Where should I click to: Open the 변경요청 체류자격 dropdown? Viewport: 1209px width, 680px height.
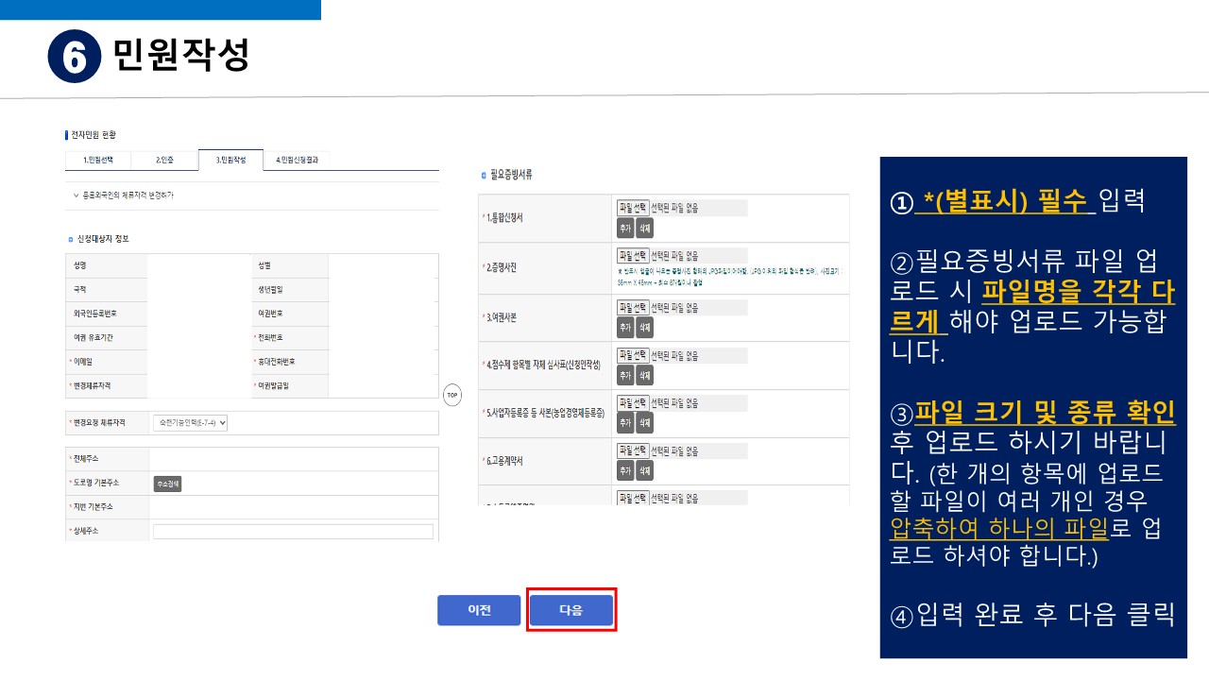[x=190, y=423]
